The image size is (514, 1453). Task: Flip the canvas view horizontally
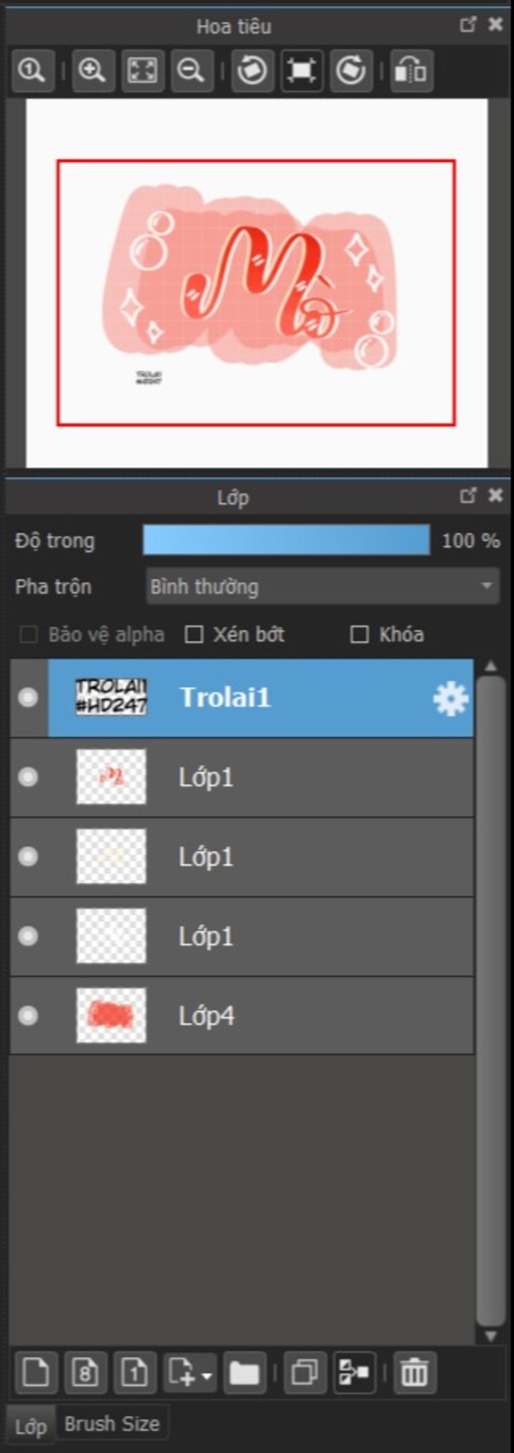point(412,71)
